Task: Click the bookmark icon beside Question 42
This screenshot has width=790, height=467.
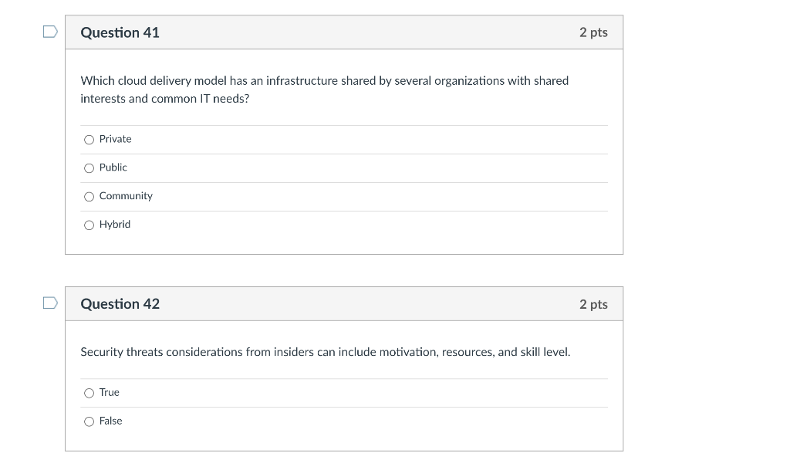Action: 49,303
